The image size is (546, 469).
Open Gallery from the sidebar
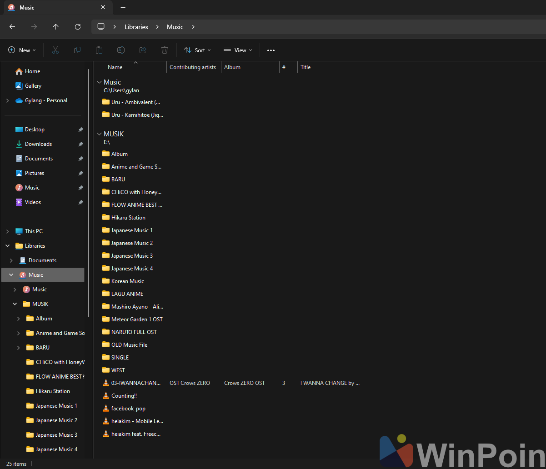click(x=34, y=85)
